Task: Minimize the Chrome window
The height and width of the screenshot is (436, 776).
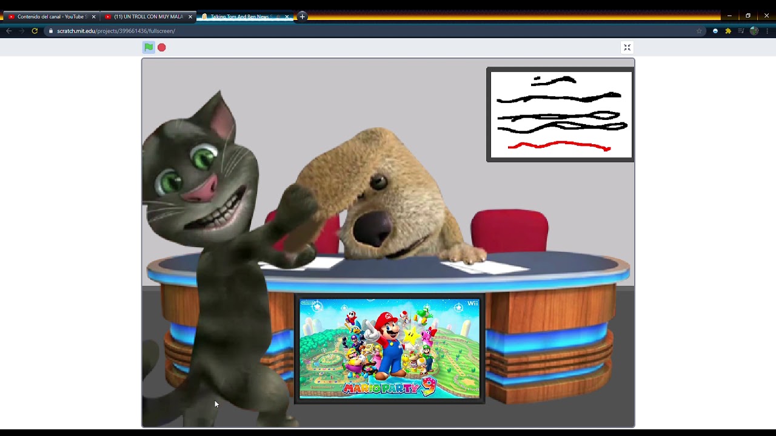Action: (x=729, y=16)
